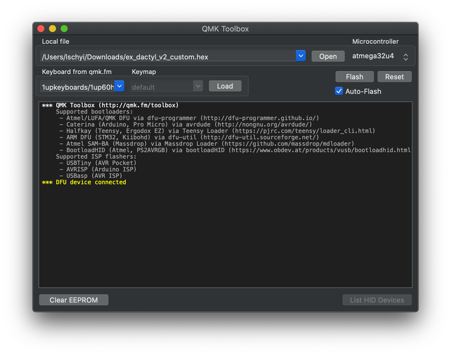Click the 1upkeyboards/1up60h keyboard field

tap(78, 86)
